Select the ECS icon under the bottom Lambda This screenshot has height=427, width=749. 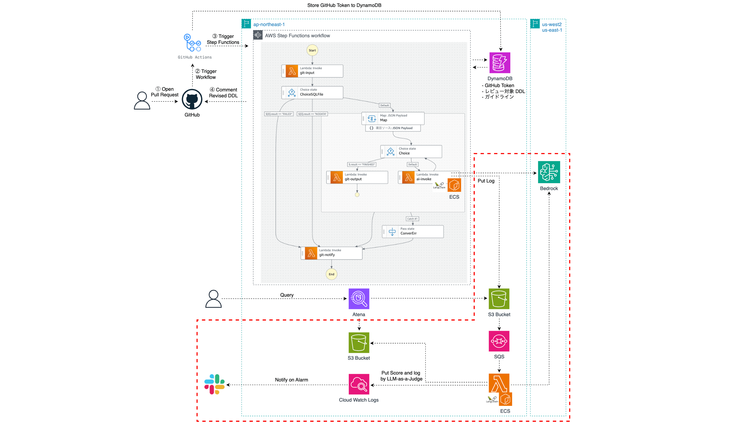pos(505,399)
